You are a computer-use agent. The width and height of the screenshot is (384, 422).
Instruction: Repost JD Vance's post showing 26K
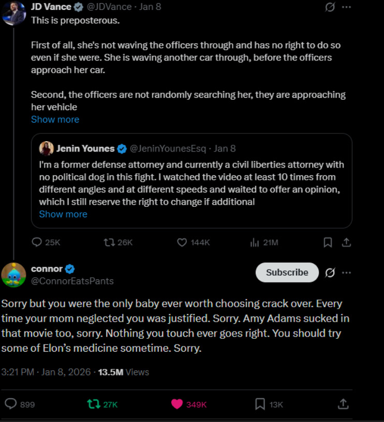point(109,242)
